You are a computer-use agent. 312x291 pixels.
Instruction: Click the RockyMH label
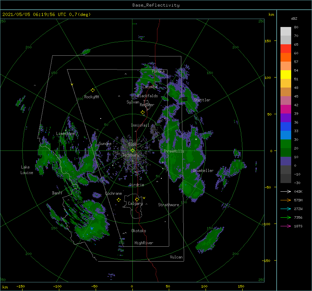(x=92, y=97)
